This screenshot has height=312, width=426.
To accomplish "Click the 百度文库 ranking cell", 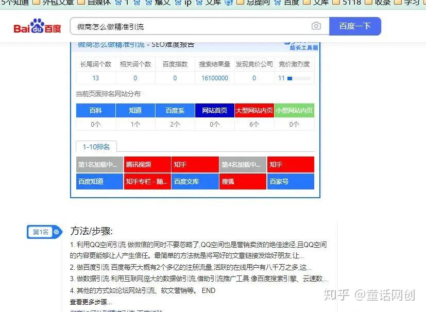I will (195, 181).
